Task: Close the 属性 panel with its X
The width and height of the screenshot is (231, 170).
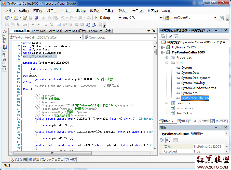Action: coord(226,127)
